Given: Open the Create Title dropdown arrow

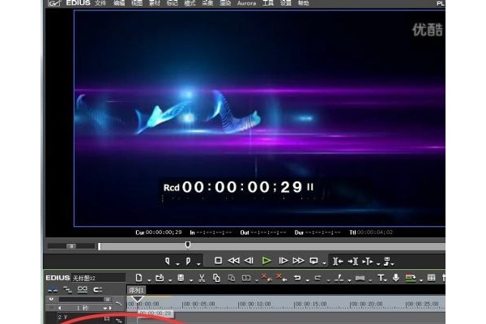Looking at the screenshot, I should (386, 280).
